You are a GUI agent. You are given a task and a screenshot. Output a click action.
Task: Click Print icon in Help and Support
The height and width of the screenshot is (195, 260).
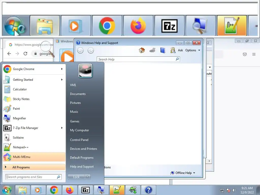(x=152, y=50)
